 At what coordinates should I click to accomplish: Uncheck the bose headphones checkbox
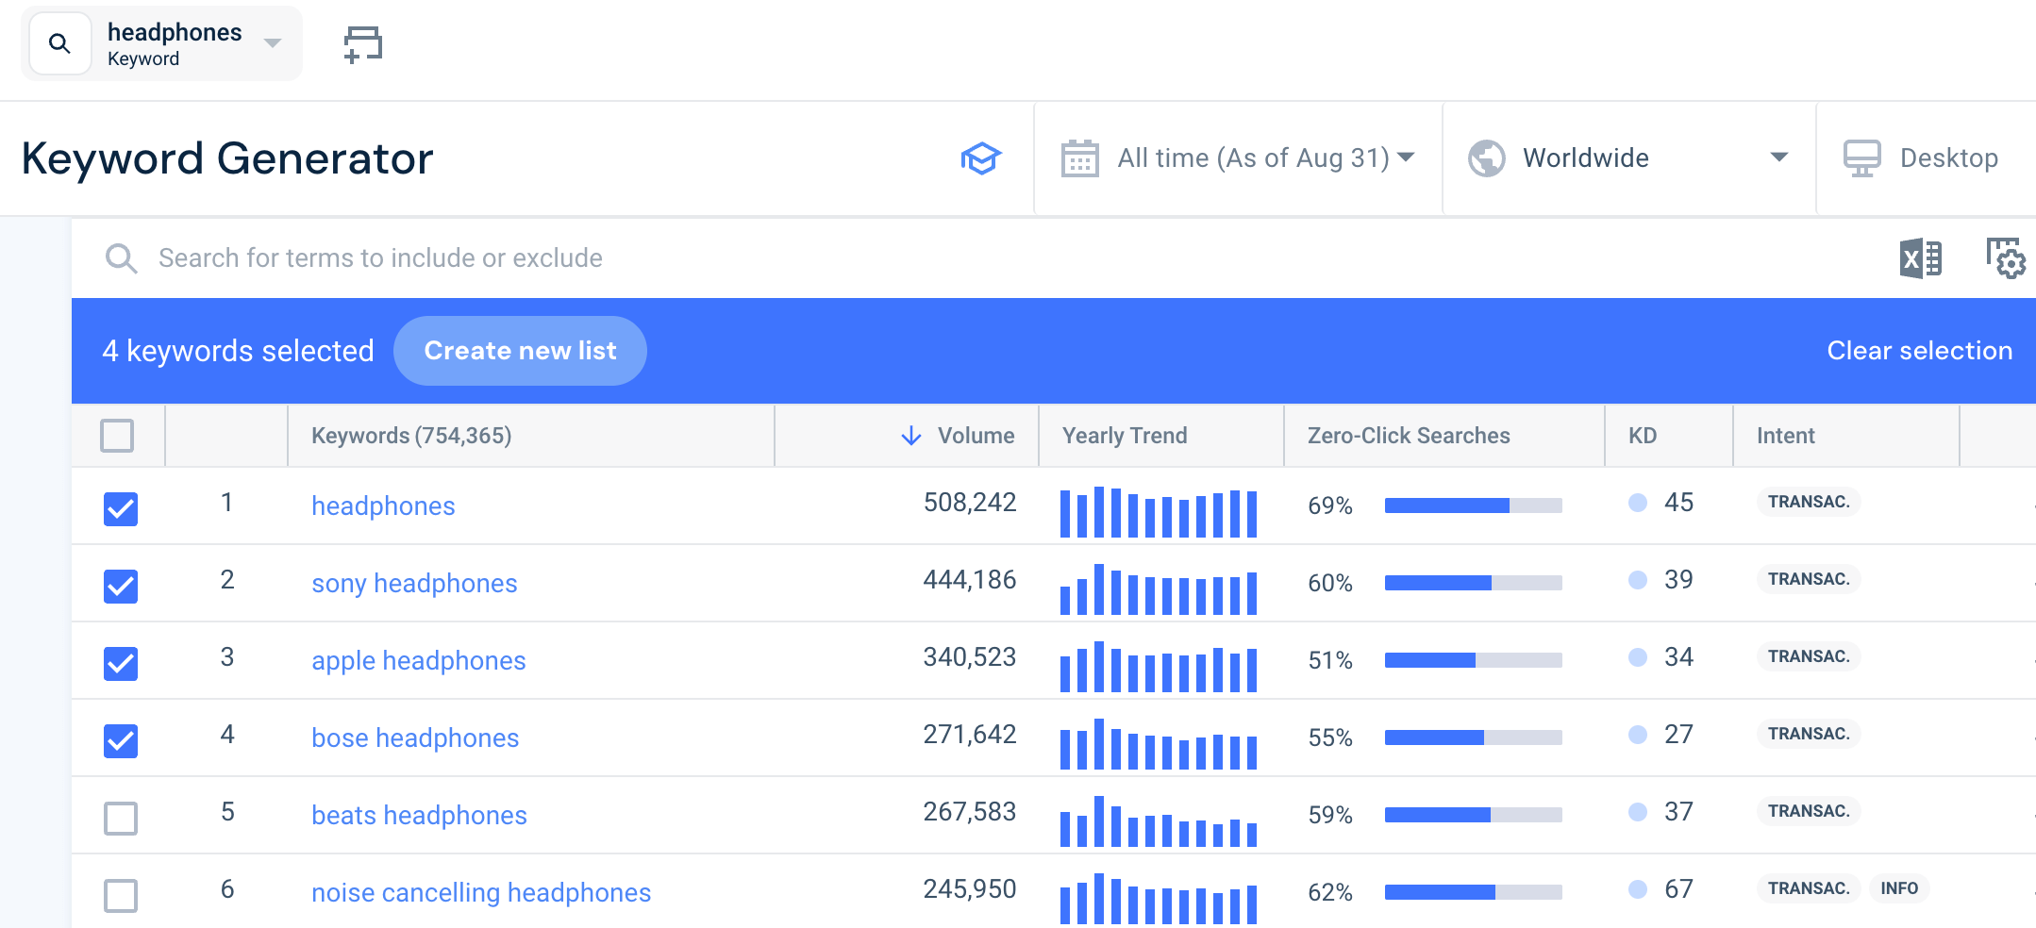point(121,741)
